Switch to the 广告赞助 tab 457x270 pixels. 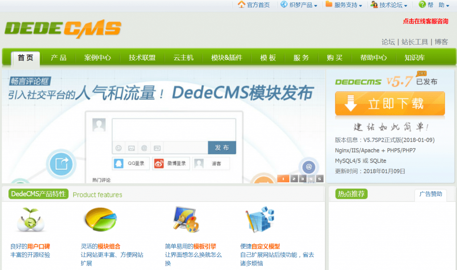point(431,194)
